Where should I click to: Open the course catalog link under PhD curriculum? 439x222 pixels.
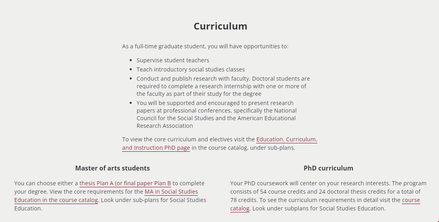coord(411,200)
